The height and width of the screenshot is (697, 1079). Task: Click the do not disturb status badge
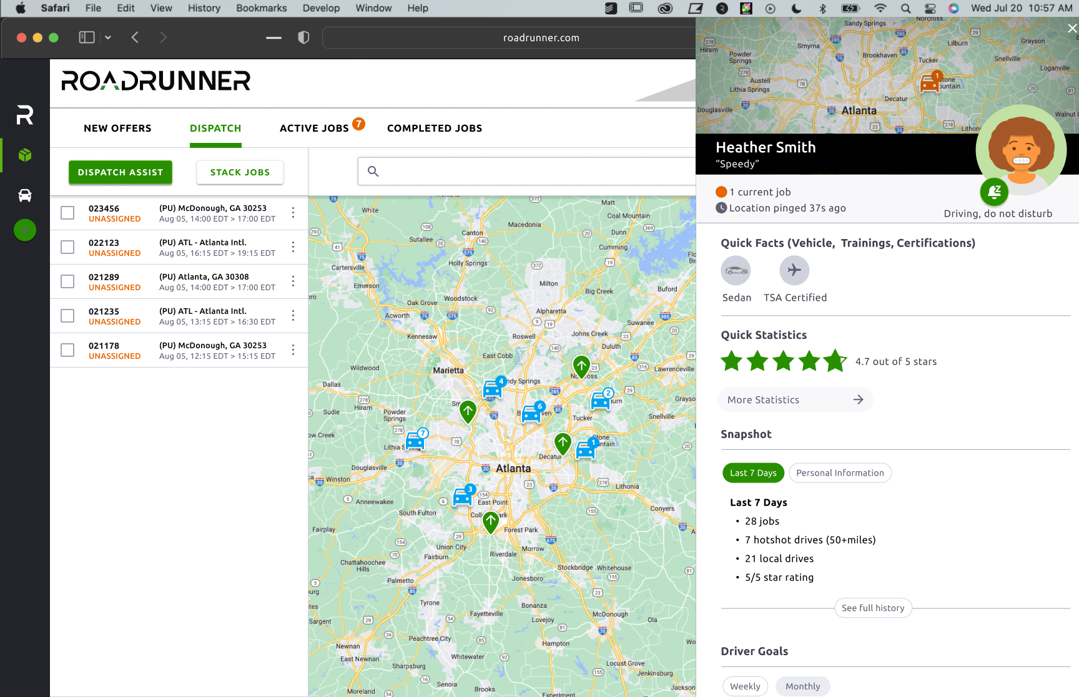point(994,192)
